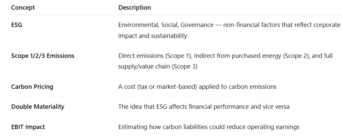This screenshot has width=342, height=140.
Task: Click the Double Materiality description text
Action: (204, 107)
